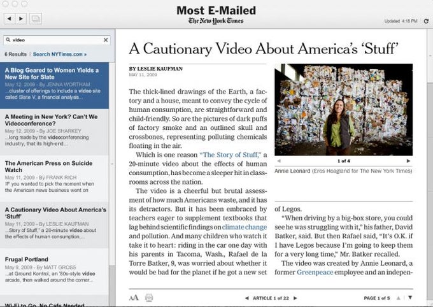Print the article with printer icon
The image size is (433, 307).
click(x=149, y=297)
